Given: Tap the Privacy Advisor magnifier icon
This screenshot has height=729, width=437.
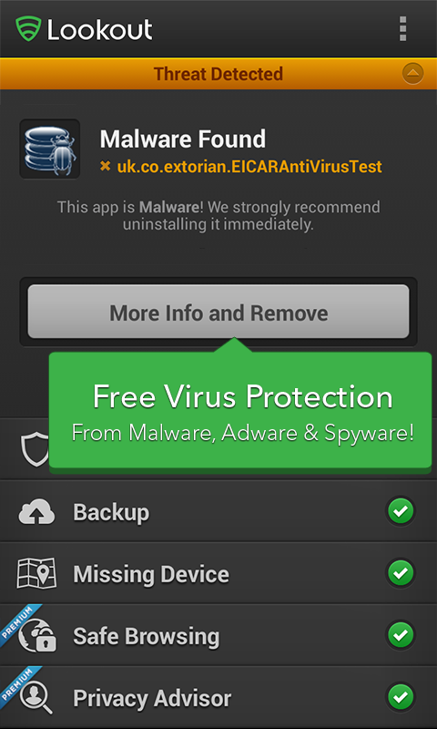Looking at the screenshot, I should point(36,697).
